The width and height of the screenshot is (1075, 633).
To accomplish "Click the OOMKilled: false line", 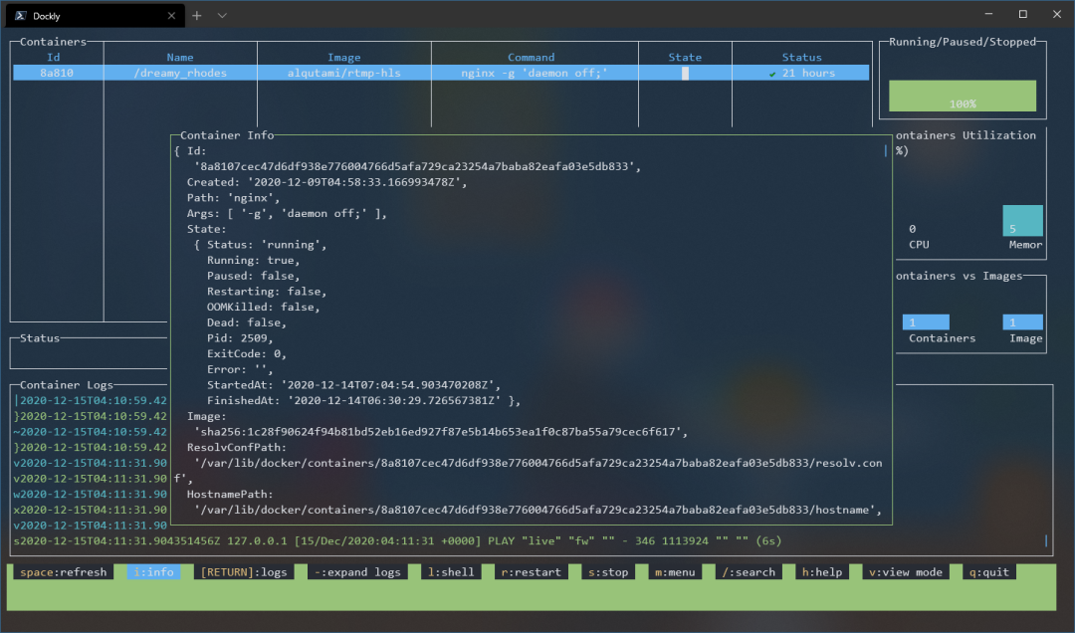I will 263,308.
